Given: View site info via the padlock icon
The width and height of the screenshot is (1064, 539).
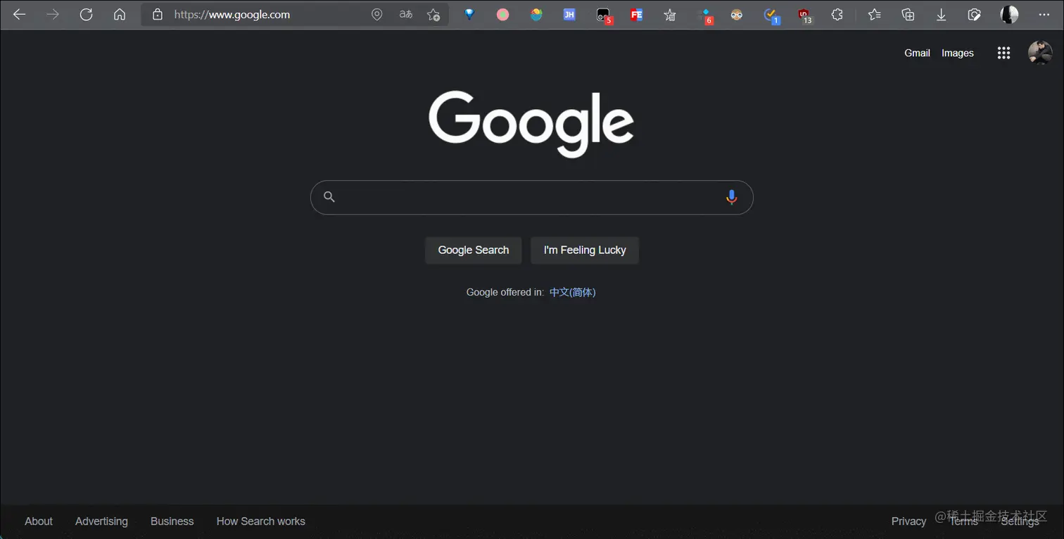Looking at the screenshot, I should pyautogui.click(x=158, y=14).
